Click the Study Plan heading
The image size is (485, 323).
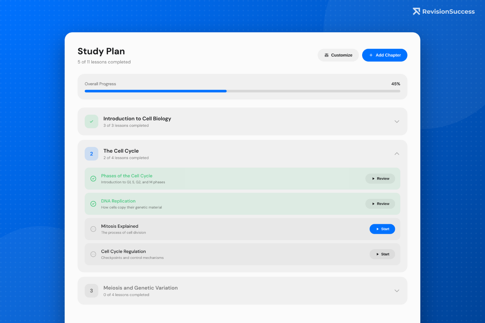[101, 51]
